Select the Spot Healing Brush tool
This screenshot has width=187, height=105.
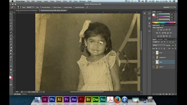coord(11,32)
